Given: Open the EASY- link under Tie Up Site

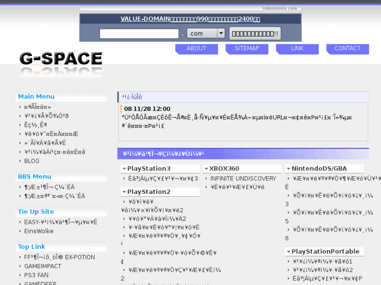Looking at the screenshot, I should point(60,222).
